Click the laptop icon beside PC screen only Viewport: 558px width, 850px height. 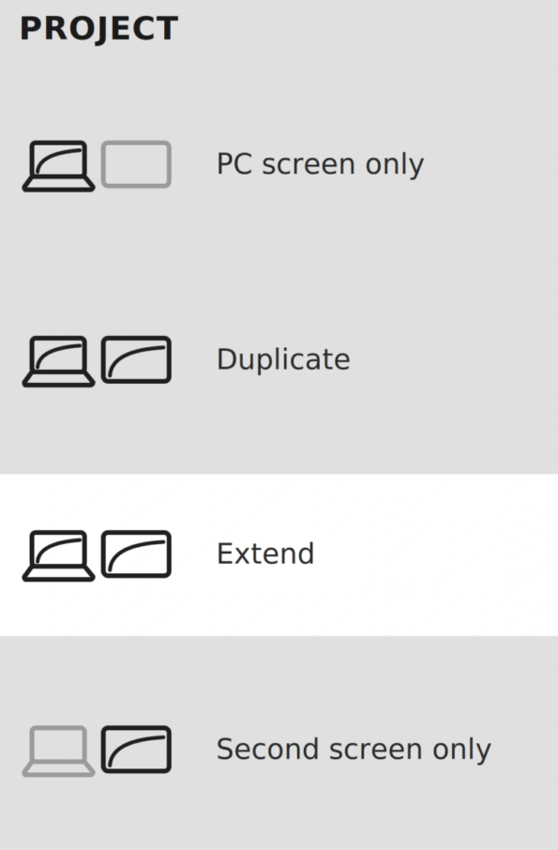pos(58,166)
